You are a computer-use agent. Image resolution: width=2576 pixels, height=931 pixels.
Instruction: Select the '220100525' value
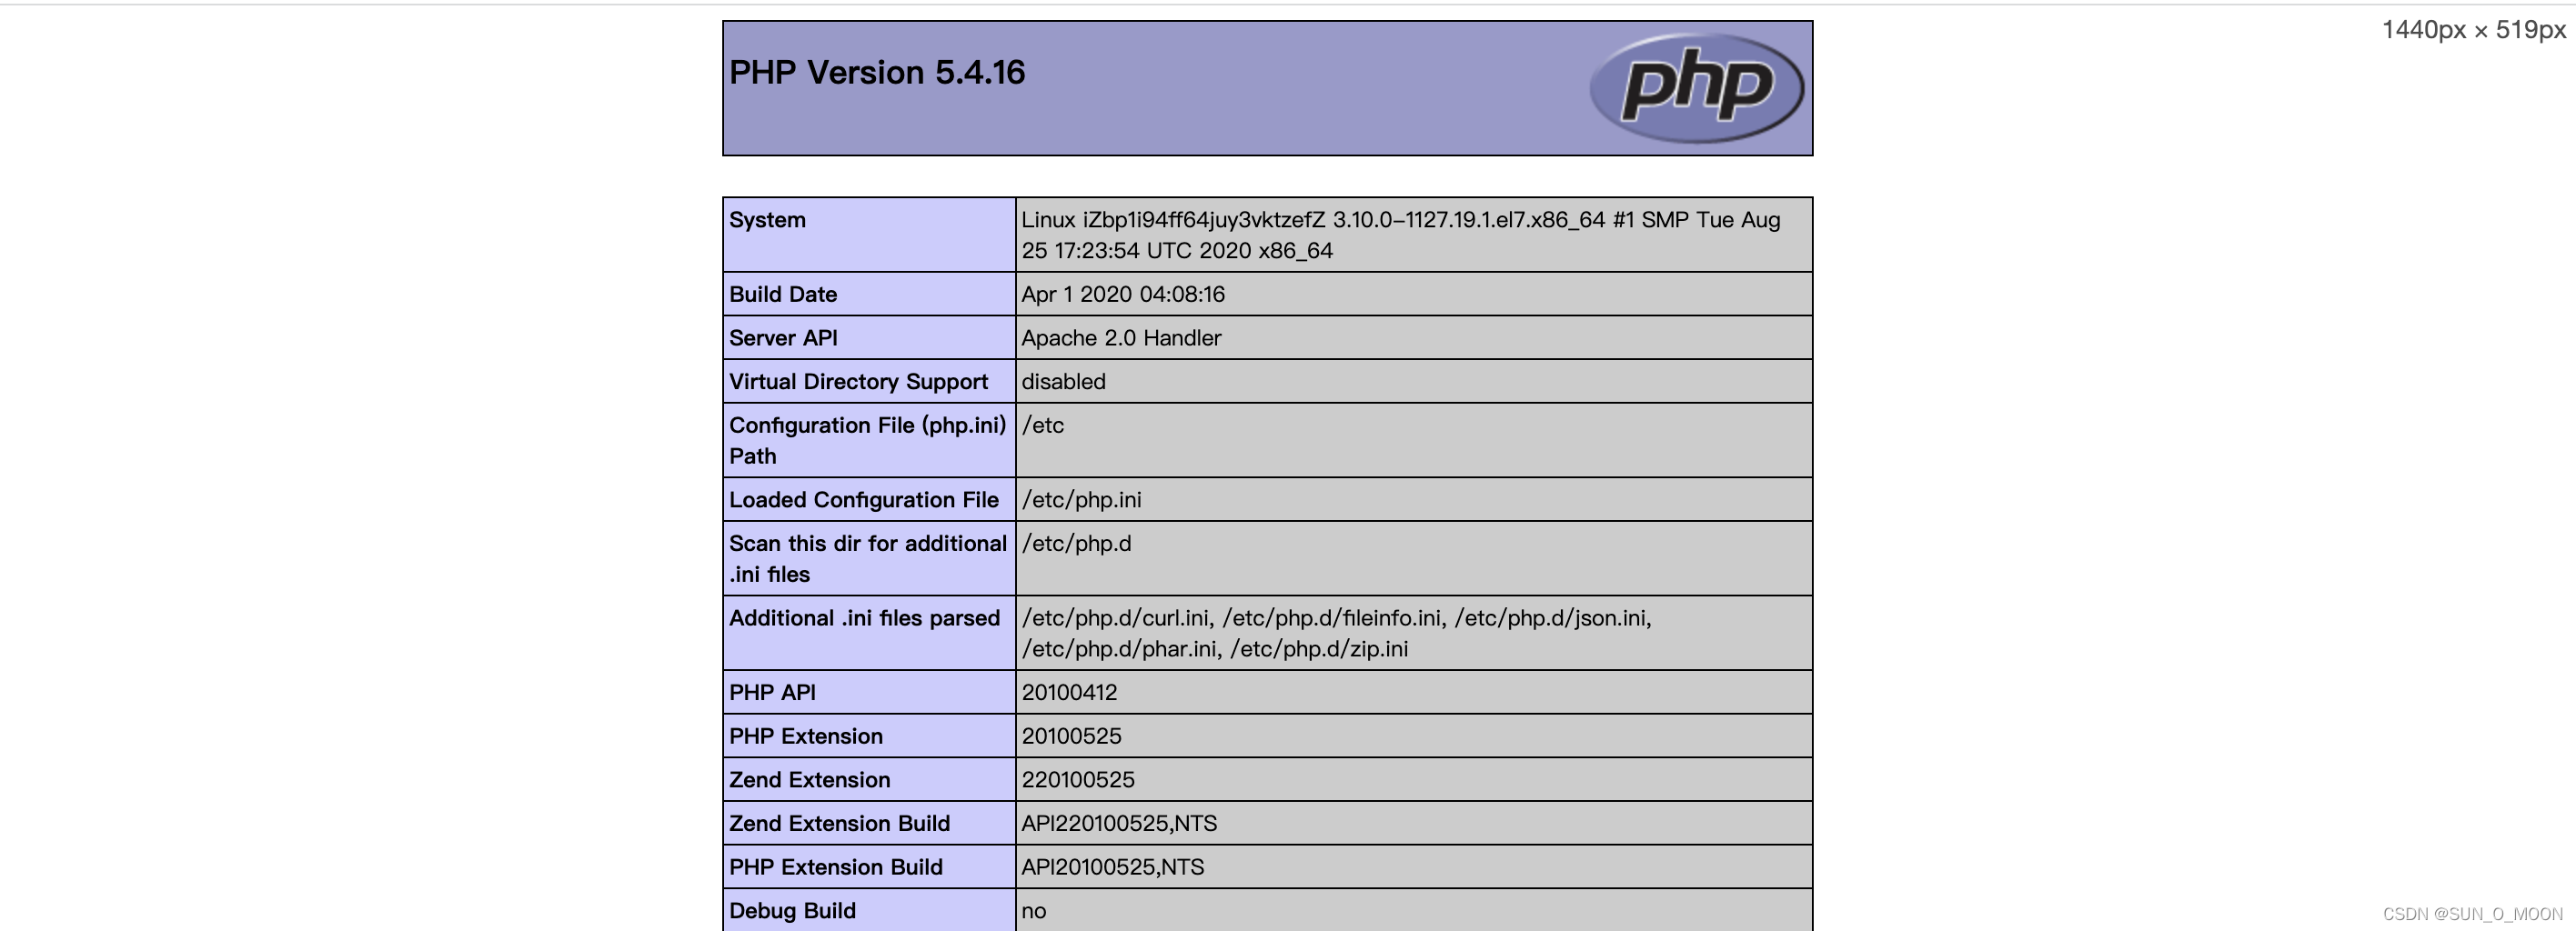1078,780
